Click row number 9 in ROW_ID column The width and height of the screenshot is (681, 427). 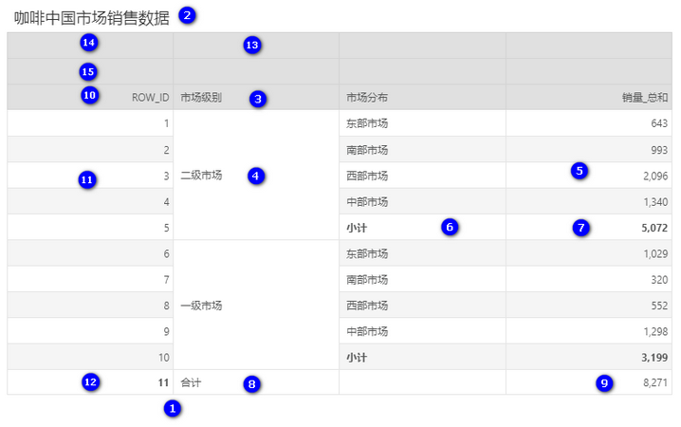pos(166,331)
